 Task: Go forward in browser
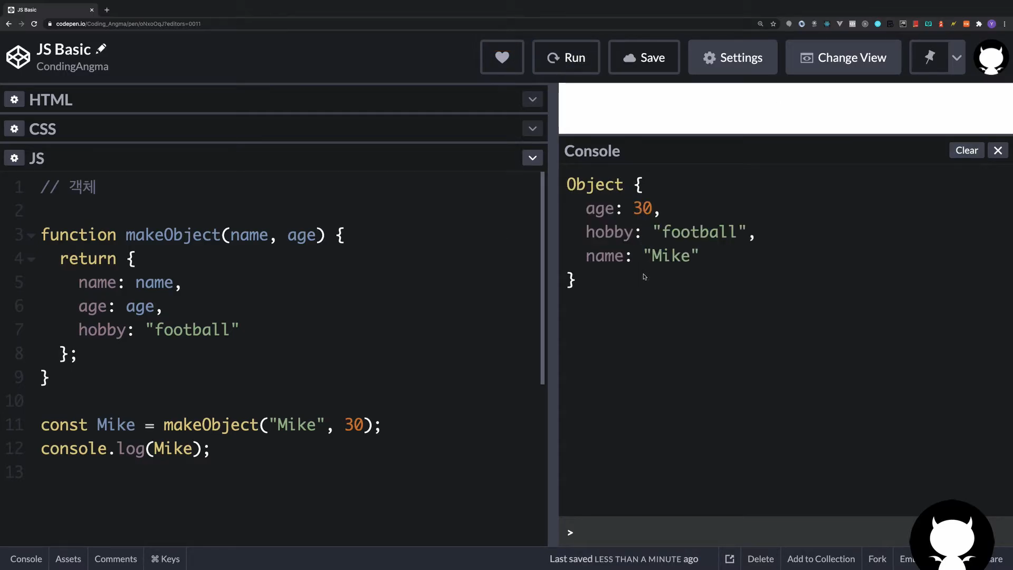[21, 24]
